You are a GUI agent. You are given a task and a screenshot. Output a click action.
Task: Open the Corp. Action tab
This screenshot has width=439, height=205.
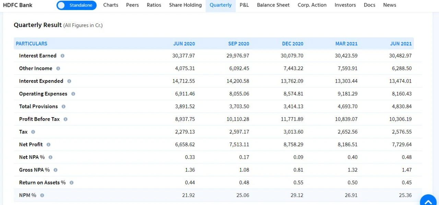coord(312,5)
